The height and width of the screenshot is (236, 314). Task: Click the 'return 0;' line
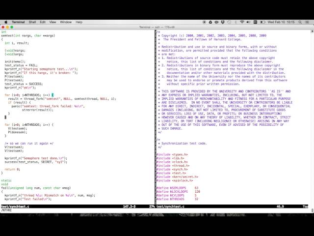click(x=12, y=169)
